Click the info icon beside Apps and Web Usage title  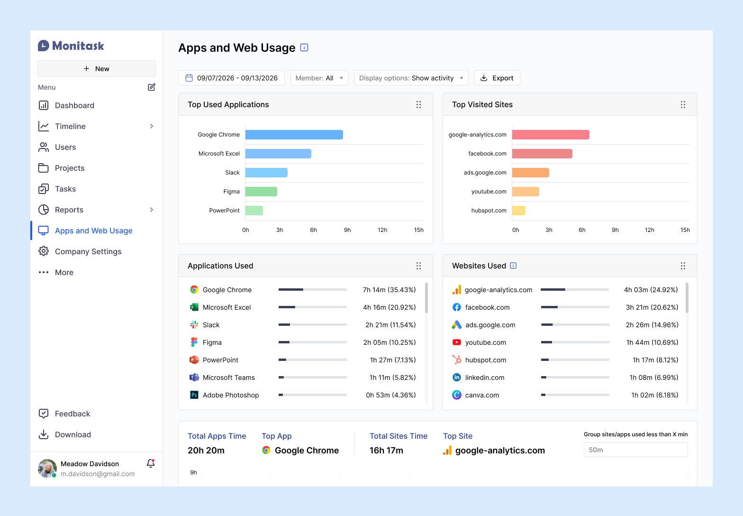pos(305,47)
